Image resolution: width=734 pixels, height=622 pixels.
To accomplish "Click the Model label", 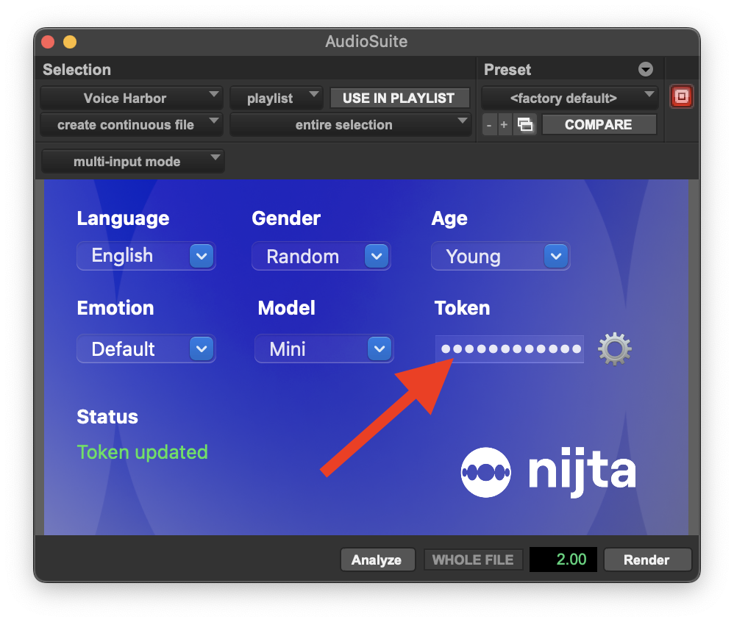I will 287,308.
